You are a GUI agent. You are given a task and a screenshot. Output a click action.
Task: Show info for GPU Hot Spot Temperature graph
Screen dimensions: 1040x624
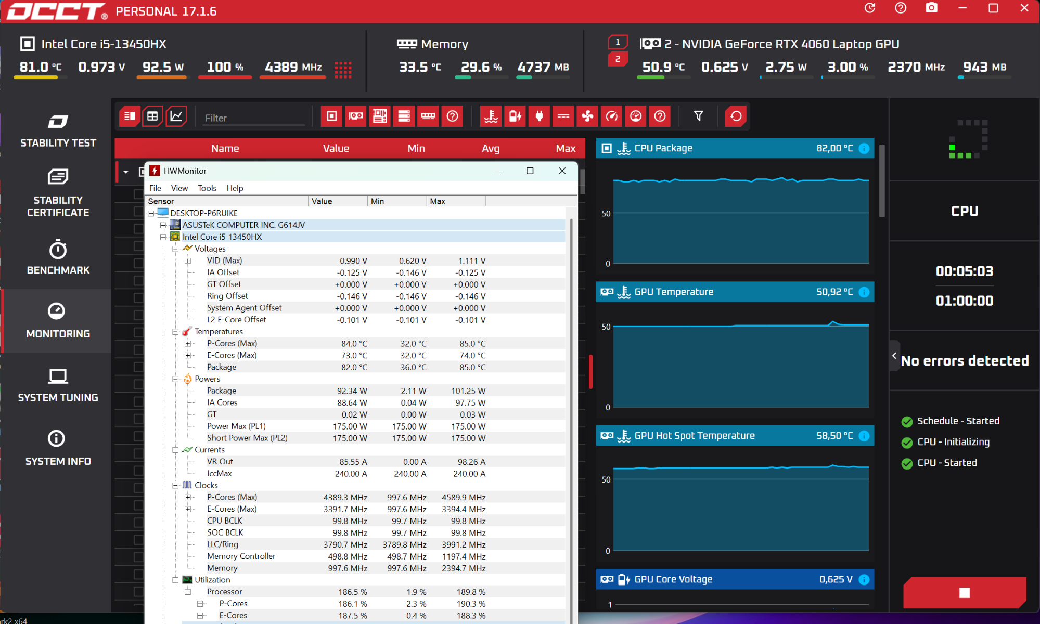coord(864,436)
